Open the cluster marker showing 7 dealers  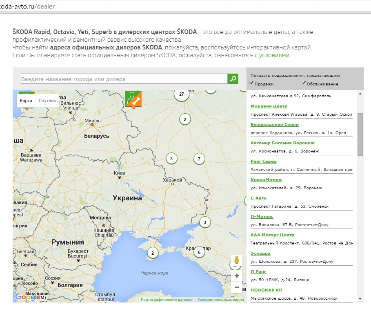[x=199, y=159]
